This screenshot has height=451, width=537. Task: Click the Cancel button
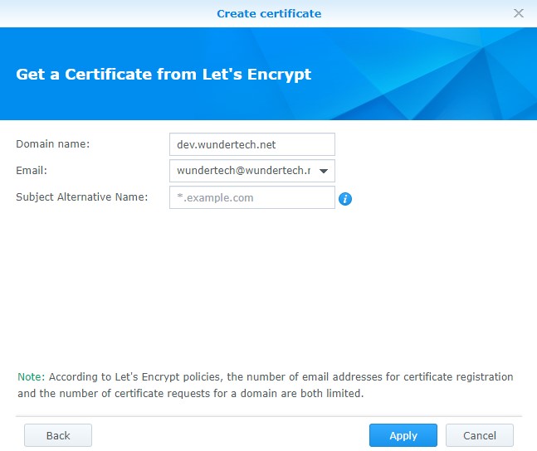[480, 435]
